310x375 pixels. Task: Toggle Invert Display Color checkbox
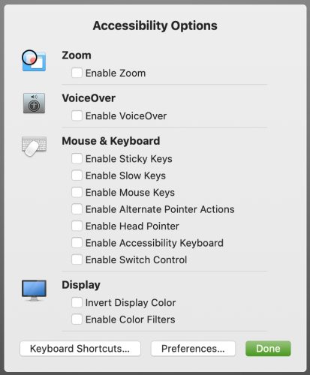point(77,302)
